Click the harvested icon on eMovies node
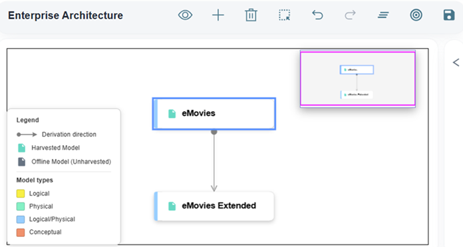Screen dimensions: 463x247 172,114
